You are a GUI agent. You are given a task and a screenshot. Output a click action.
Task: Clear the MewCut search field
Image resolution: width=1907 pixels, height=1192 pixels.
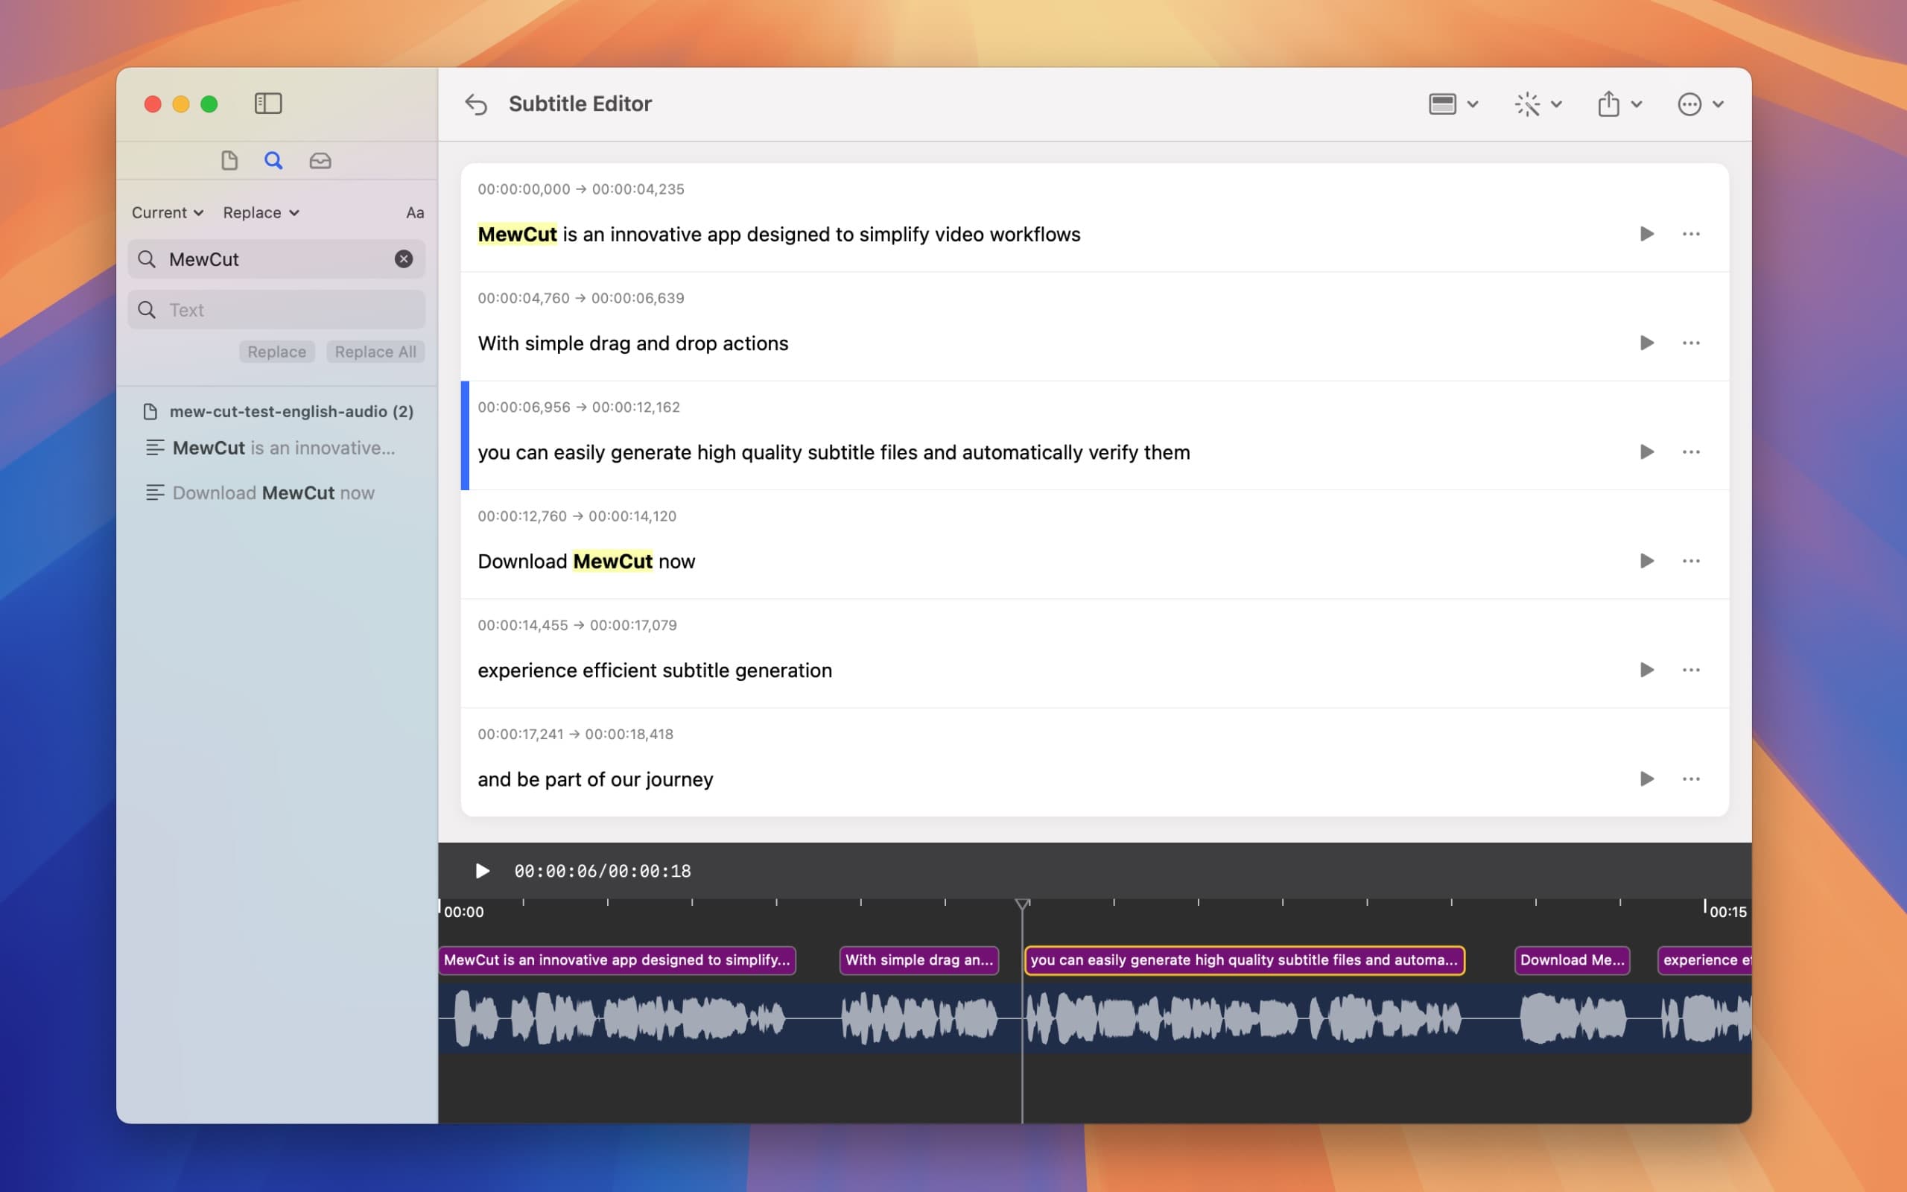click(x=404, y=259)
